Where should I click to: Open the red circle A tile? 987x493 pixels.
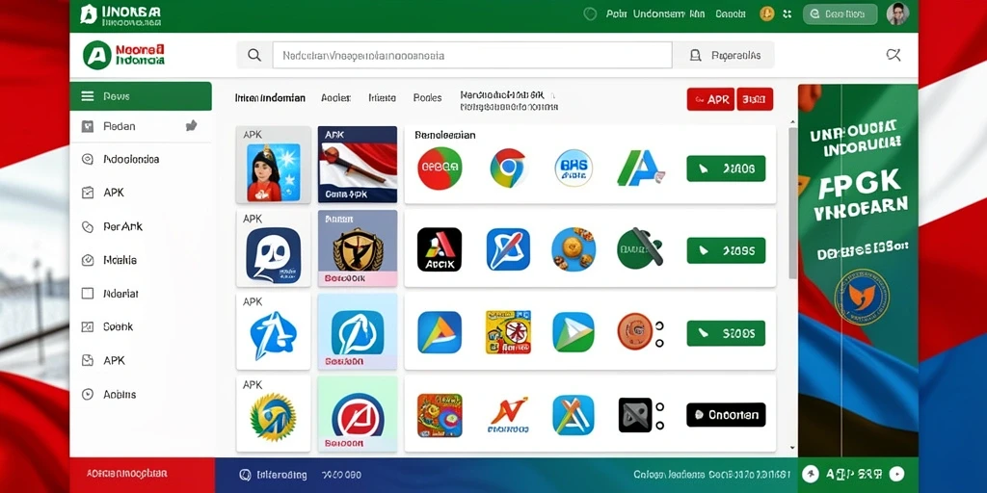point(357,414)
